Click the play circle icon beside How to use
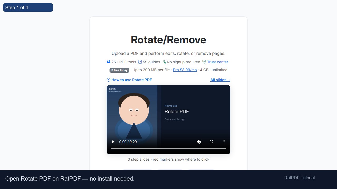The image size is (337, 189). (x=108, y=80)
